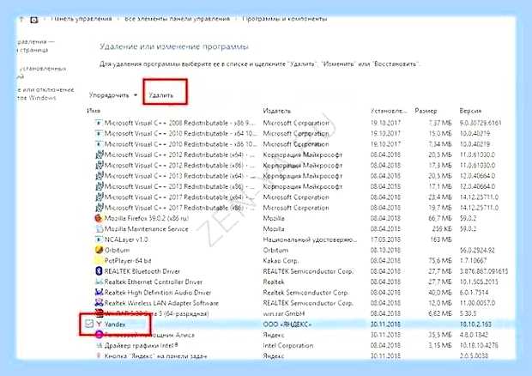Click ООО «ЯНДЕКС» publisher cell
This screenshot has width=532, height=376.
(287, 324)
